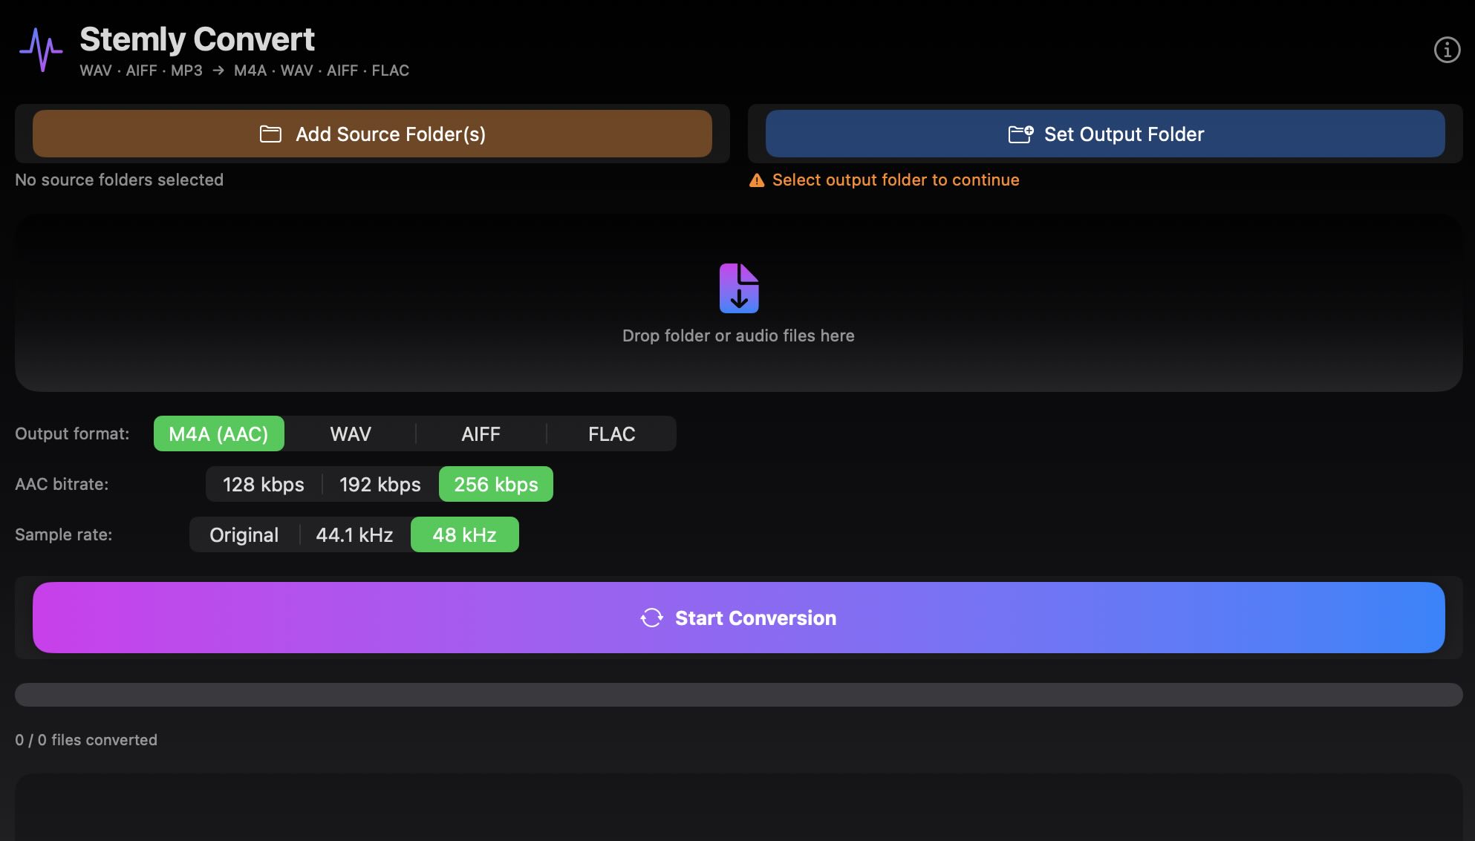This screenshot has width=1475, height=841.
Task: Click the conversion progress bar
Action: pos(739,695)
